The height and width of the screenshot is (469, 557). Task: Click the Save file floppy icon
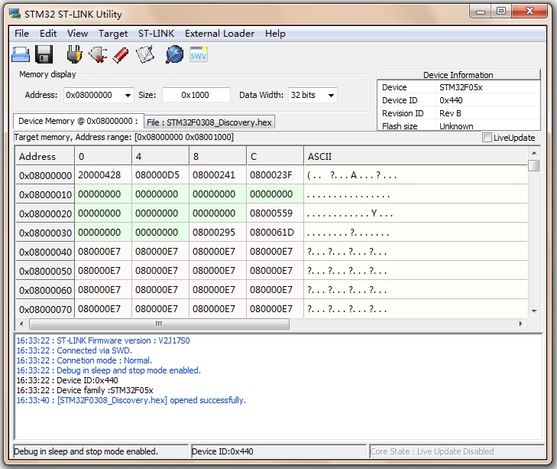44,54
